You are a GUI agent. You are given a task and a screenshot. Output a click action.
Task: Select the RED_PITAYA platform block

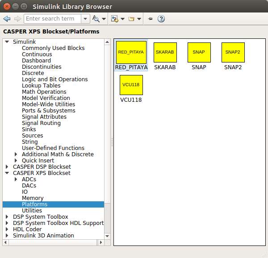pos(131,55)
